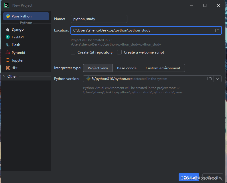227x183 pixels.
Task: Select Custom environment interpreter type
Action: click(x=163, y=68)
